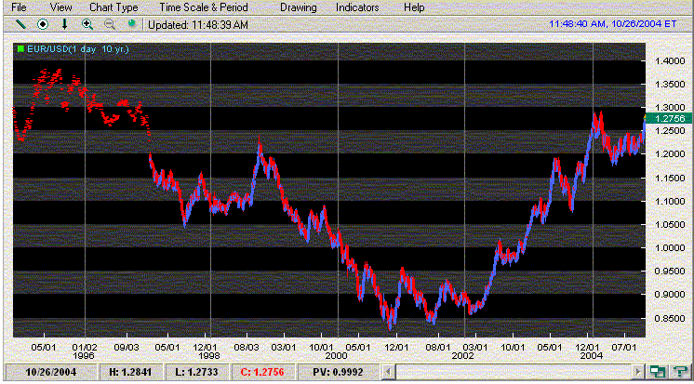Zoom in on the chart
This screenshot has width=694, height=384.
[87, 23]
